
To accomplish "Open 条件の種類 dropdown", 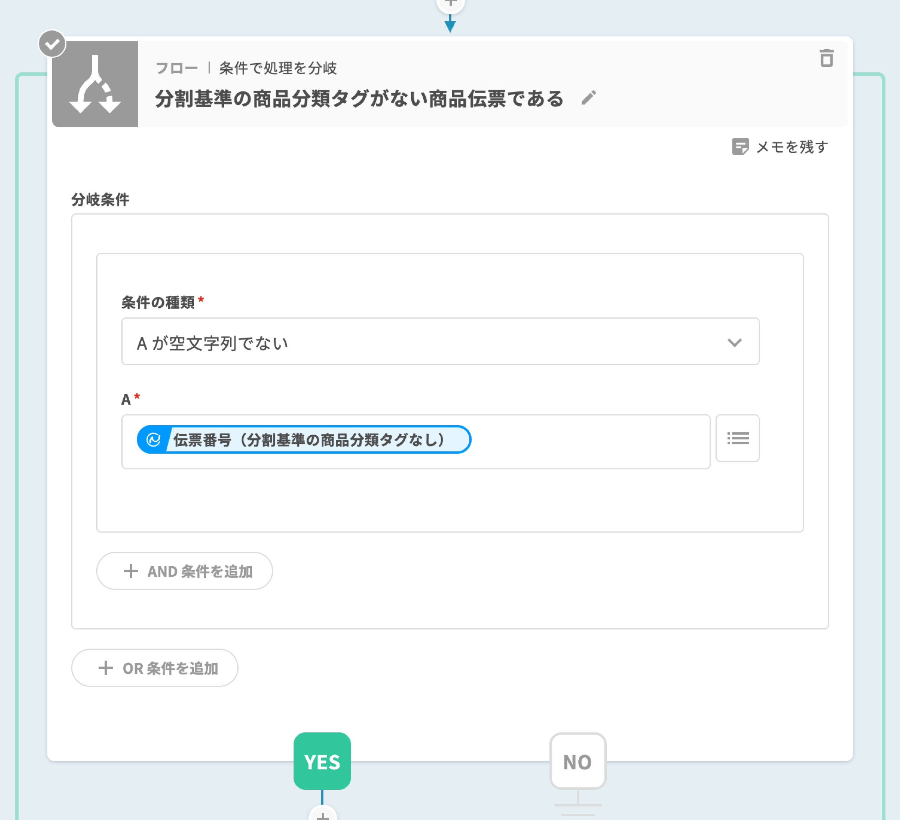I will 440,342.
